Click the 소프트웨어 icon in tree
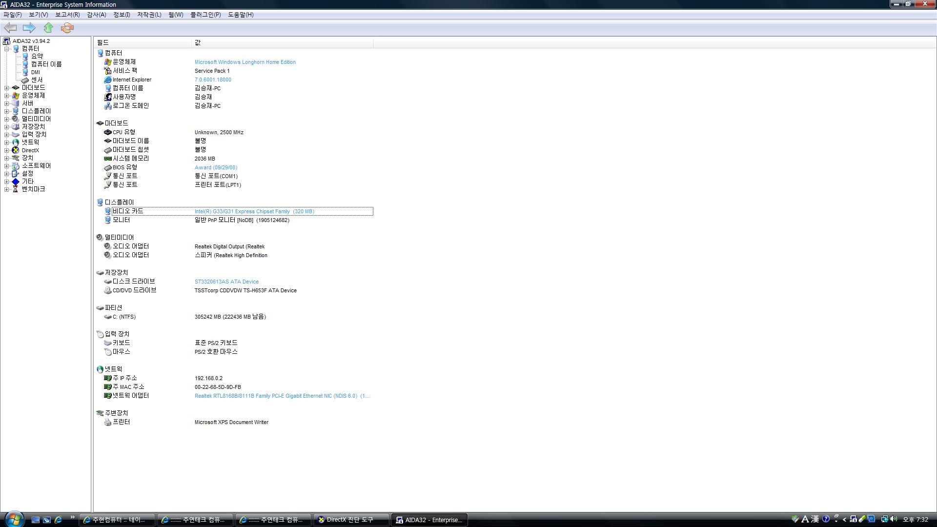The image size is (937, 527). (16, 166)
